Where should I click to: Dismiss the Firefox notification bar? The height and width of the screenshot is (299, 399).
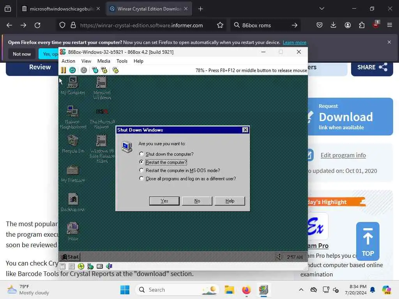click(x=389, y=42)
